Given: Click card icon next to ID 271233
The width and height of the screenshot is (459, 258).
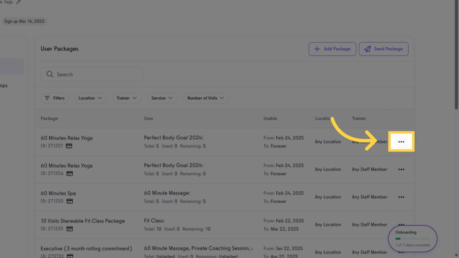Looking at the screenshot, I should click(x=70, y=229).
